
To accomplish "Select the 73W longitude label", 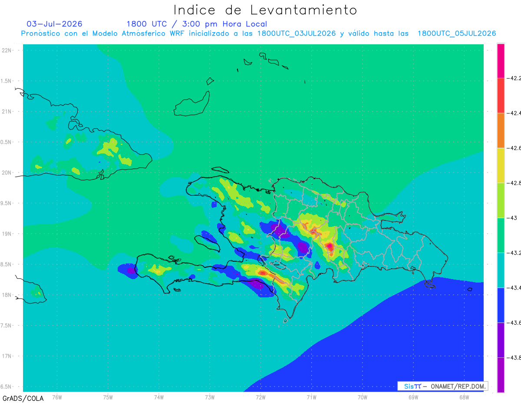I will click(x=209, y=397).
